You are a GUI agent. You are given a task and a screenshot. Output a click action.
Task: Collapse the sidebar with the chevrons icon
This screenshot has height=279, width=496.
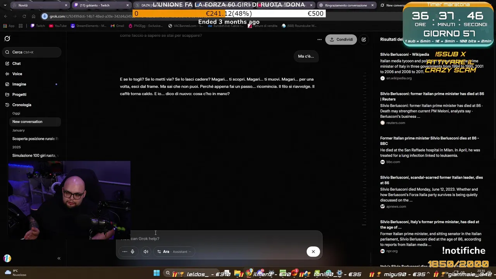pyautogui.click(x=59, y=258)
